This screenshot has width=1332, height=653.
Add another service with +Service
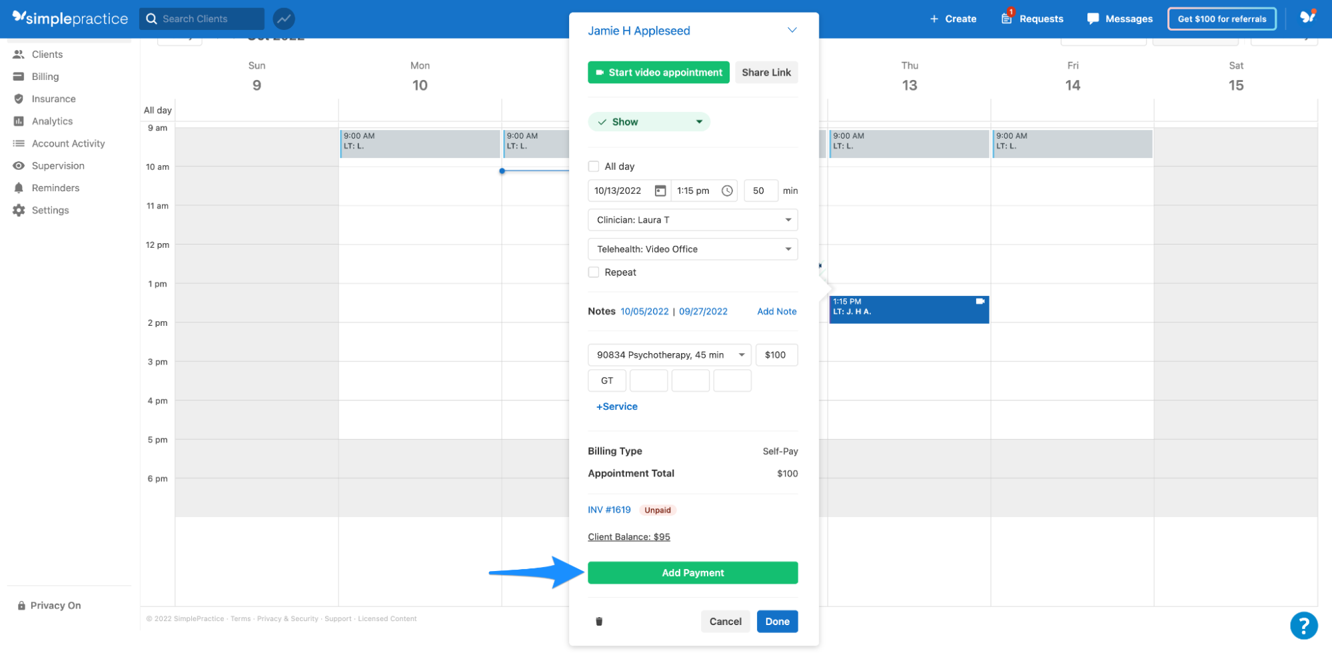point(617,406)
